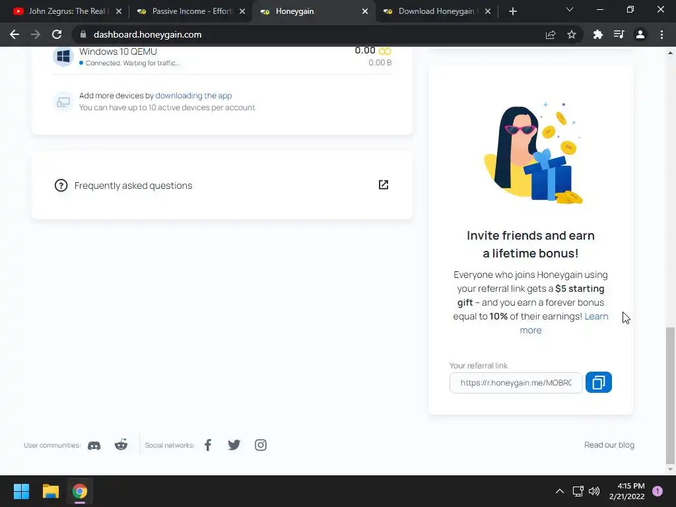Click the 0.00 B traffic value
Viewport: 676px width, 507px height.
[x=380, y=63]
